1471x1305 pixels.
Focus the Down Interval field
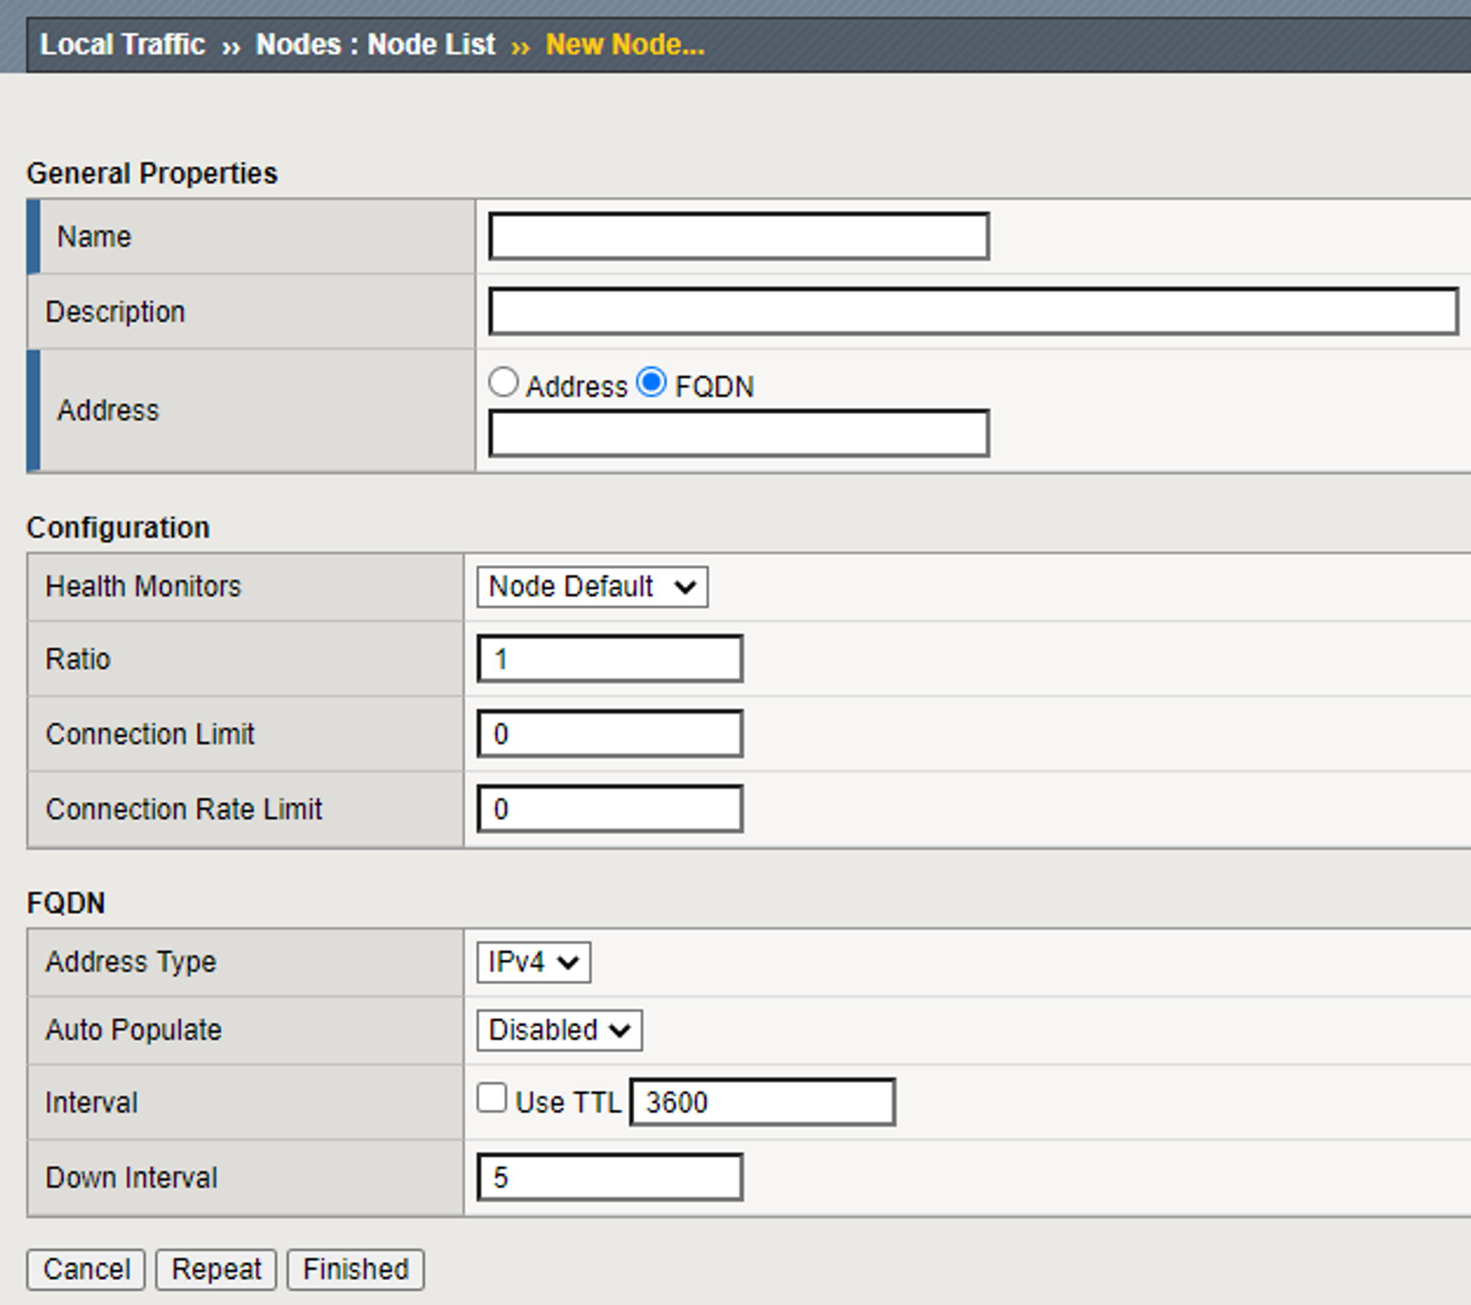[x=610, y=1178]
